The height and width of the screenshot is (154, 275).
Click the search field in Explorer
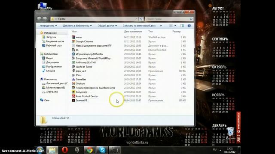point(169,19)
